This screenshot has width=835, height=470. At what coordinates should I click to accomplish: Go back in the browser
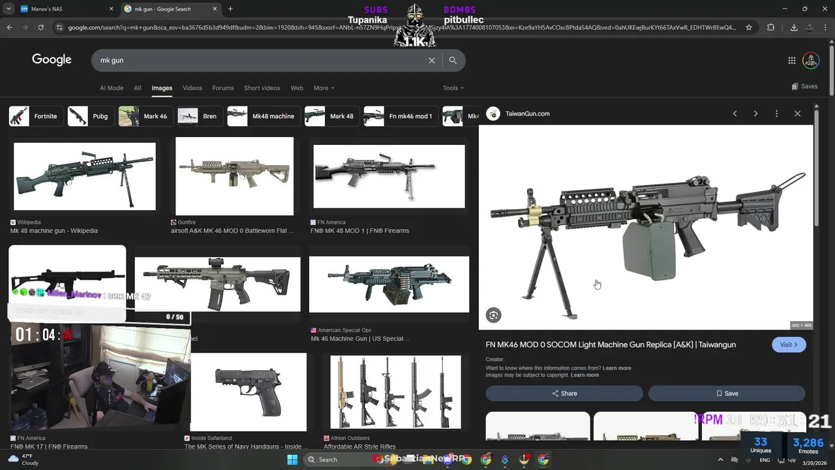[x=9, y=27]
